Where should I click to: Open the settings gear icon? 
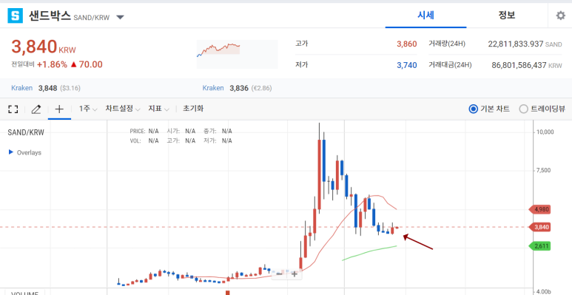[x=560, y=16]
